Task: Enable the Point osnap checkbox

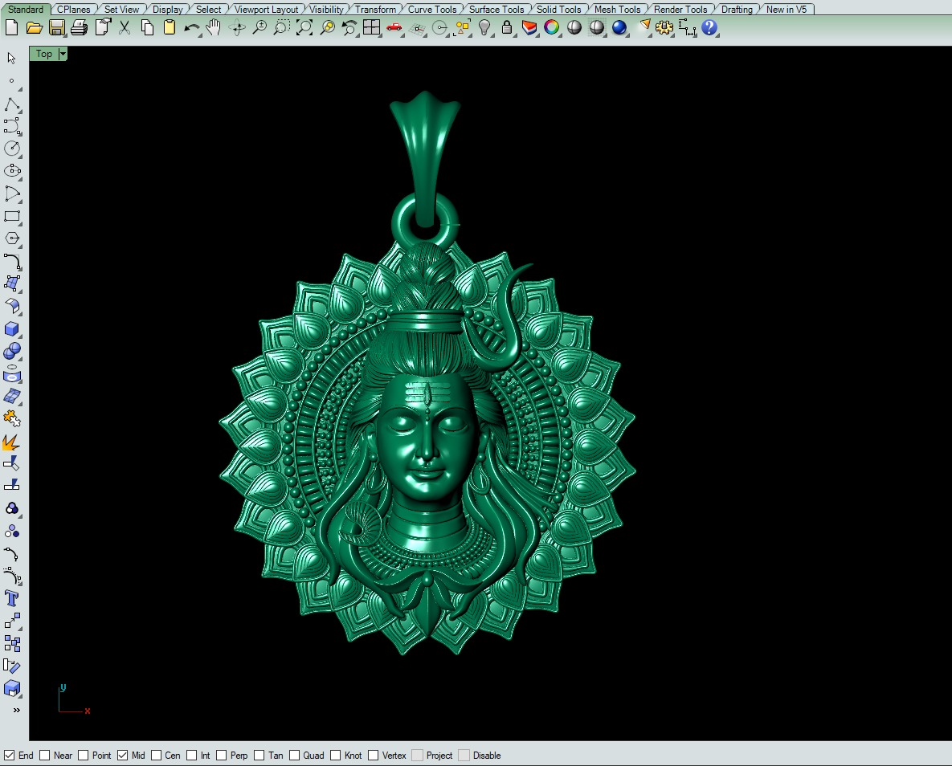Action: (84, 755)
